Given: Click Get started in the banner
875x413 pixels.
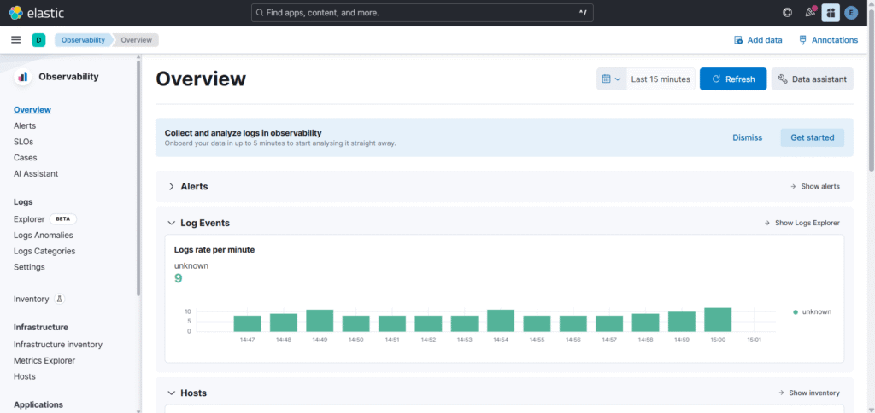Looking at the screenshot, I should pos(812,137).
